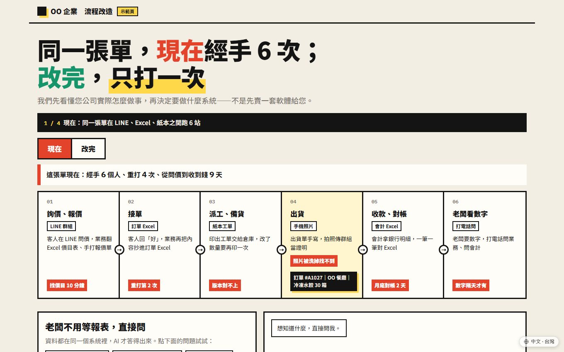
Task: Click the arrow between 出貨 and 收款、對帳 steps
Action: click(x=363, y=250)
